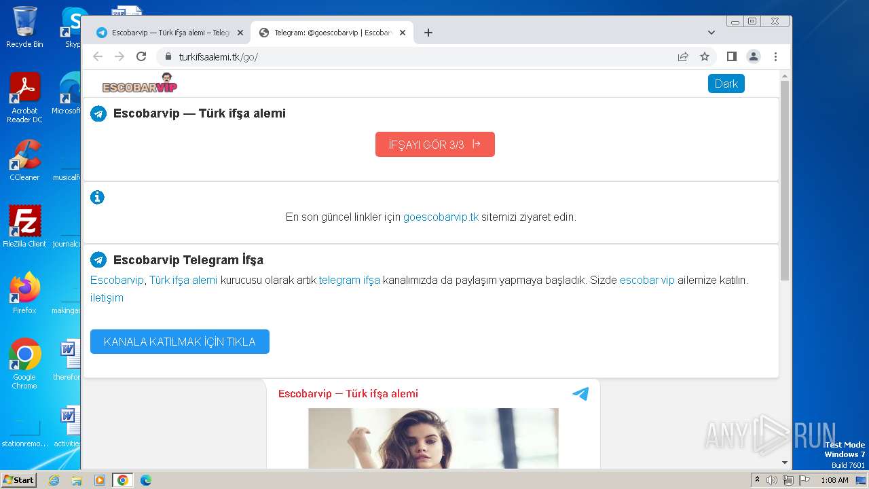The height and width of the screenshot is (489, 869).
Task: Click the Chrome taskbar button
Action: pyautogui.click(x=123, y=480)
